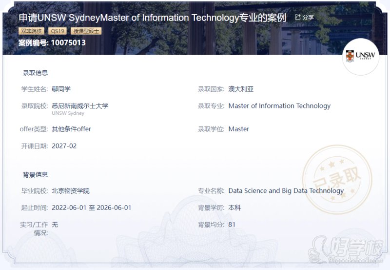Click start date 2027-02
Image resolution: width=390 pixels, height=270 pixels.
pos(64,146)
